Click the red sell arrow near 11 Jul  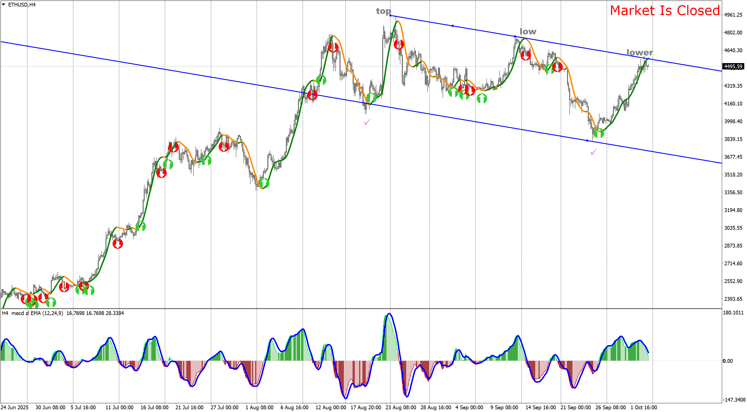[118, 244]
